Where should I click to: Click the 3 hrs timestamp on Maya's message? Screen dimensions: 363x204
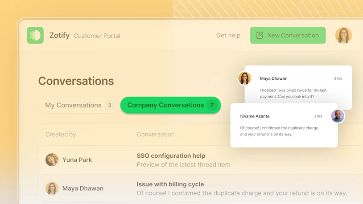point(338,78)
